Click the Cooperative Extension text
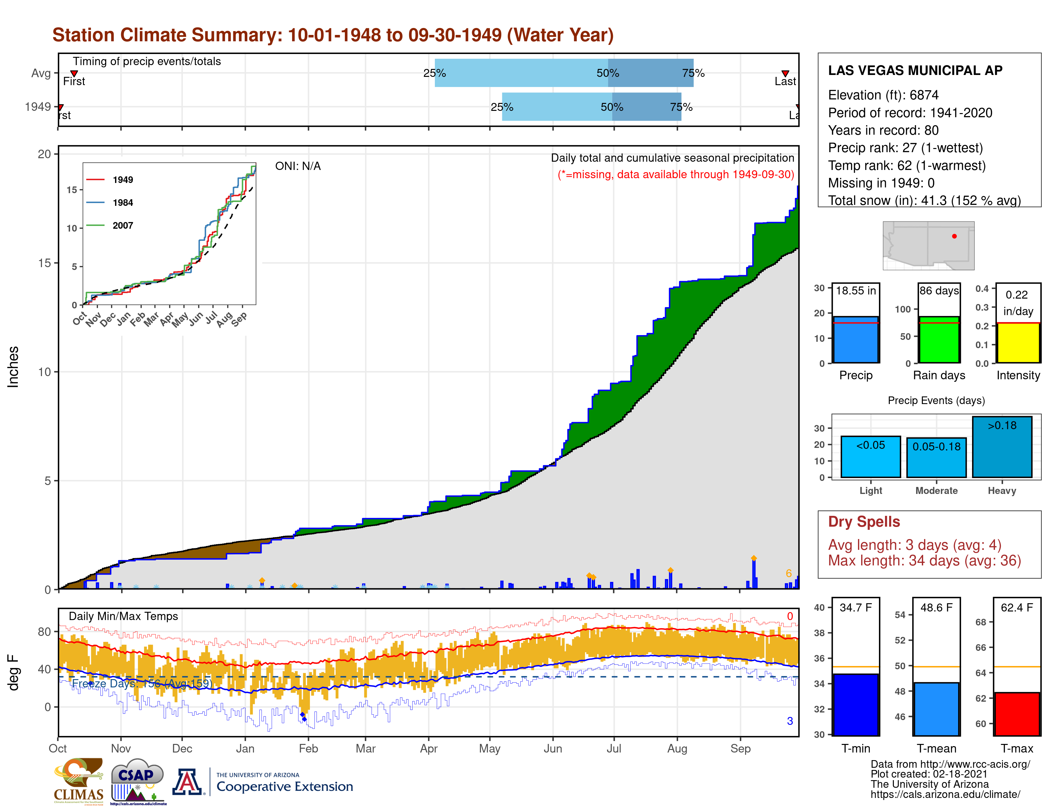This screenshot has width=1049, height=810. (285, 786)
